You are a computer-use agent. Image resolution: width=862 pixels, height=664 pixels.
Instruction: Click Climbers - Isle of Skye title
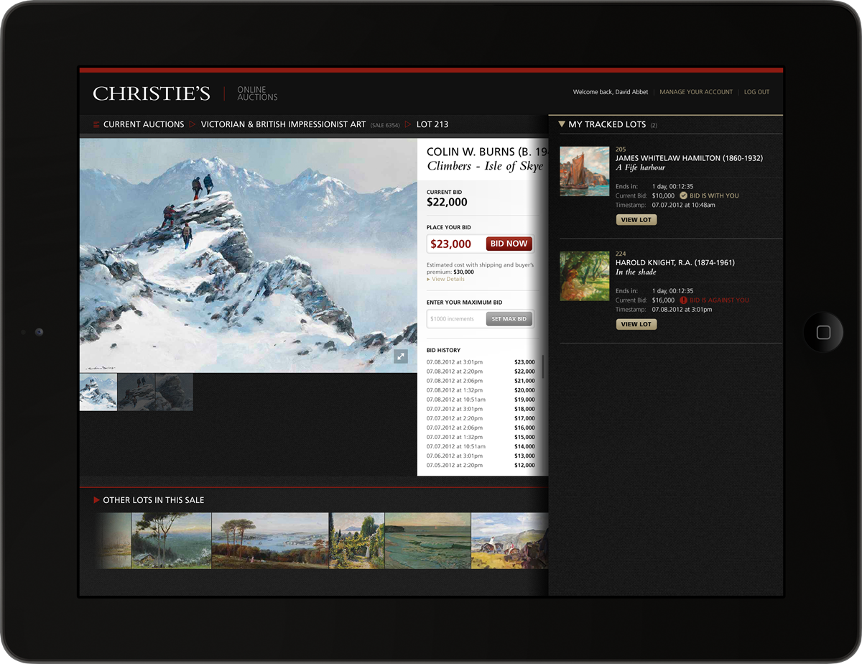pyautogui.click(x=485, y=167)
